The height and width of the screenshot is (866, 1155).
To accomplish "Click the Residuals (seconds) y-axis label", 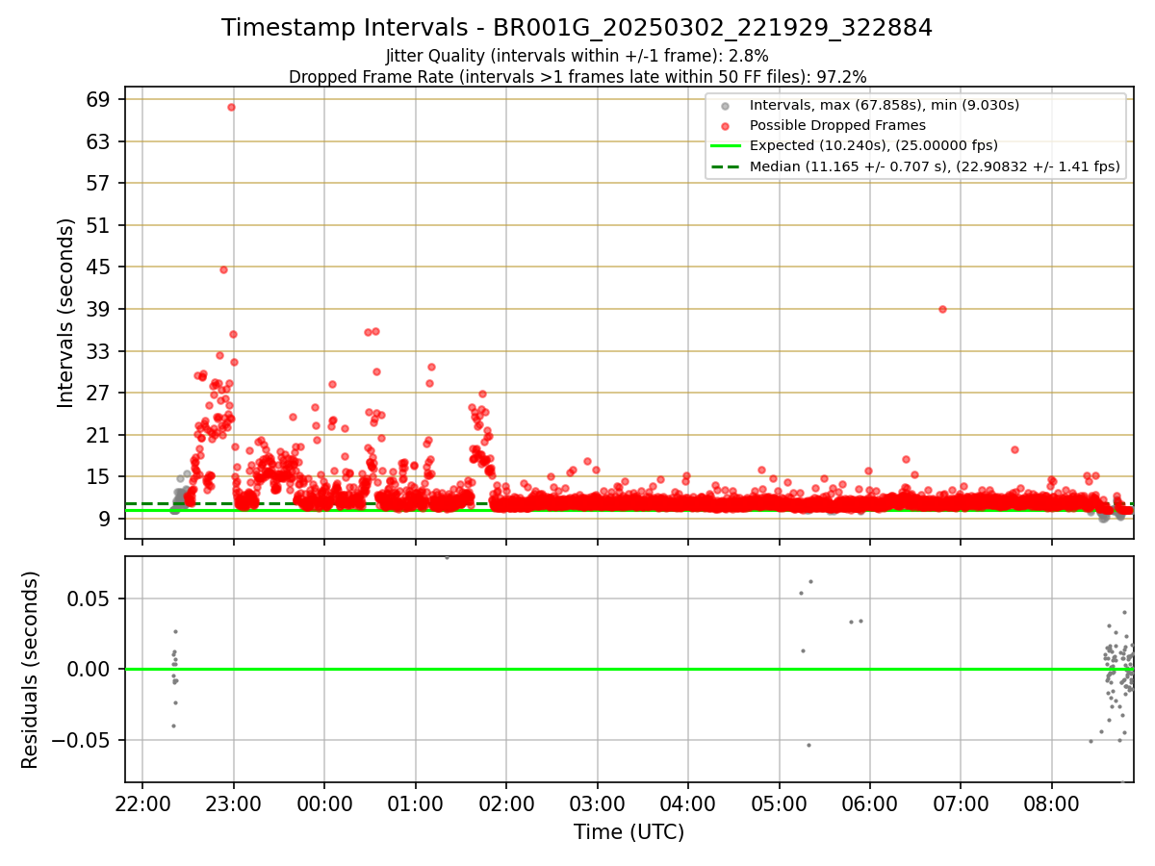I will tap(31, 670).
